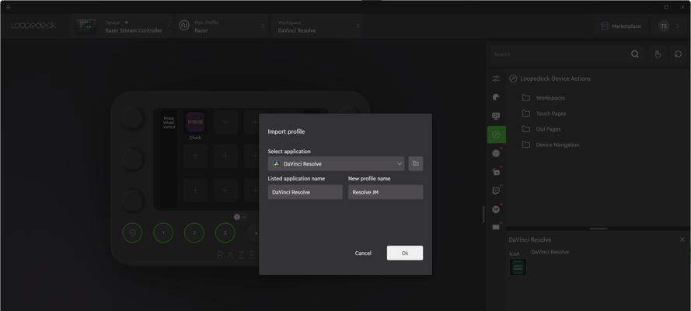Click the info icon below the touch grid
Viewport: 691px width, 311px height.
click(237, 217)
